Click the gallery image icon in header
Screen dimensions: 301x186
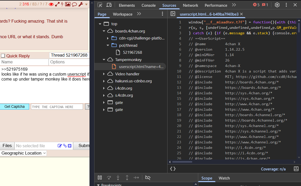click(x=68, y=4)
